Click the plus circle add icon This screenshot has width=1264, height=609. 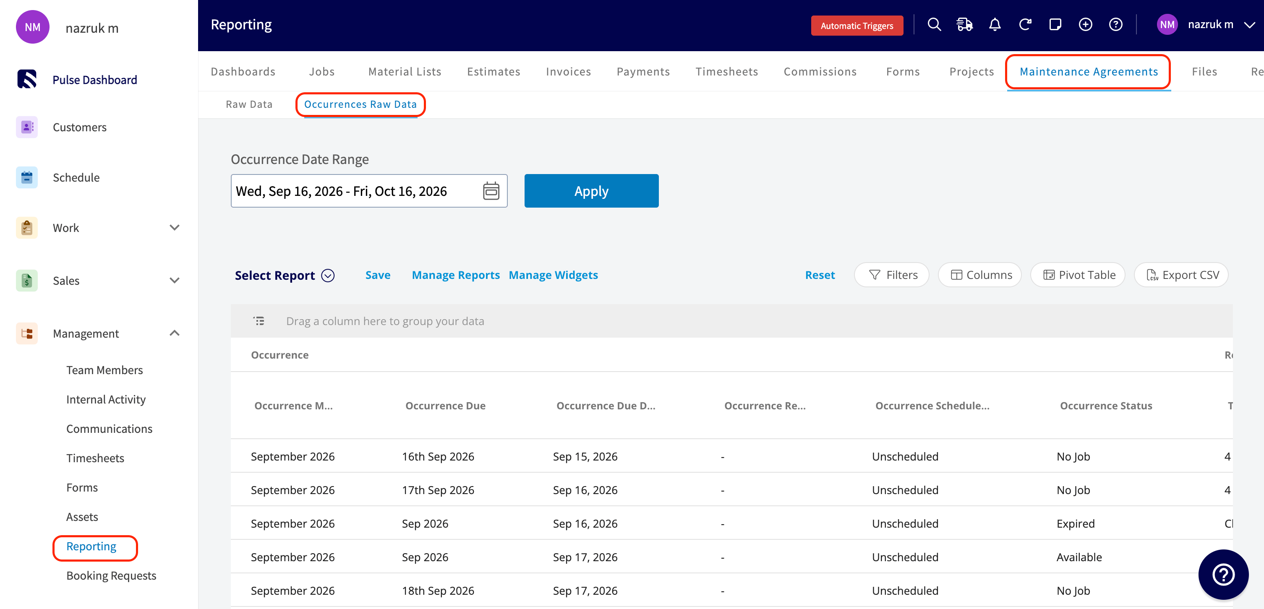(1085, 24)
